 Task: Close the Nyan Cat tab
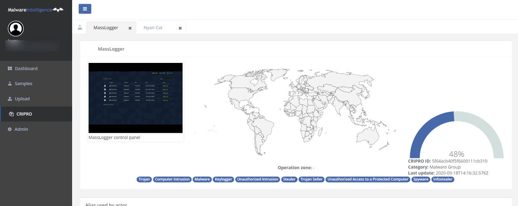coord(180,28)
